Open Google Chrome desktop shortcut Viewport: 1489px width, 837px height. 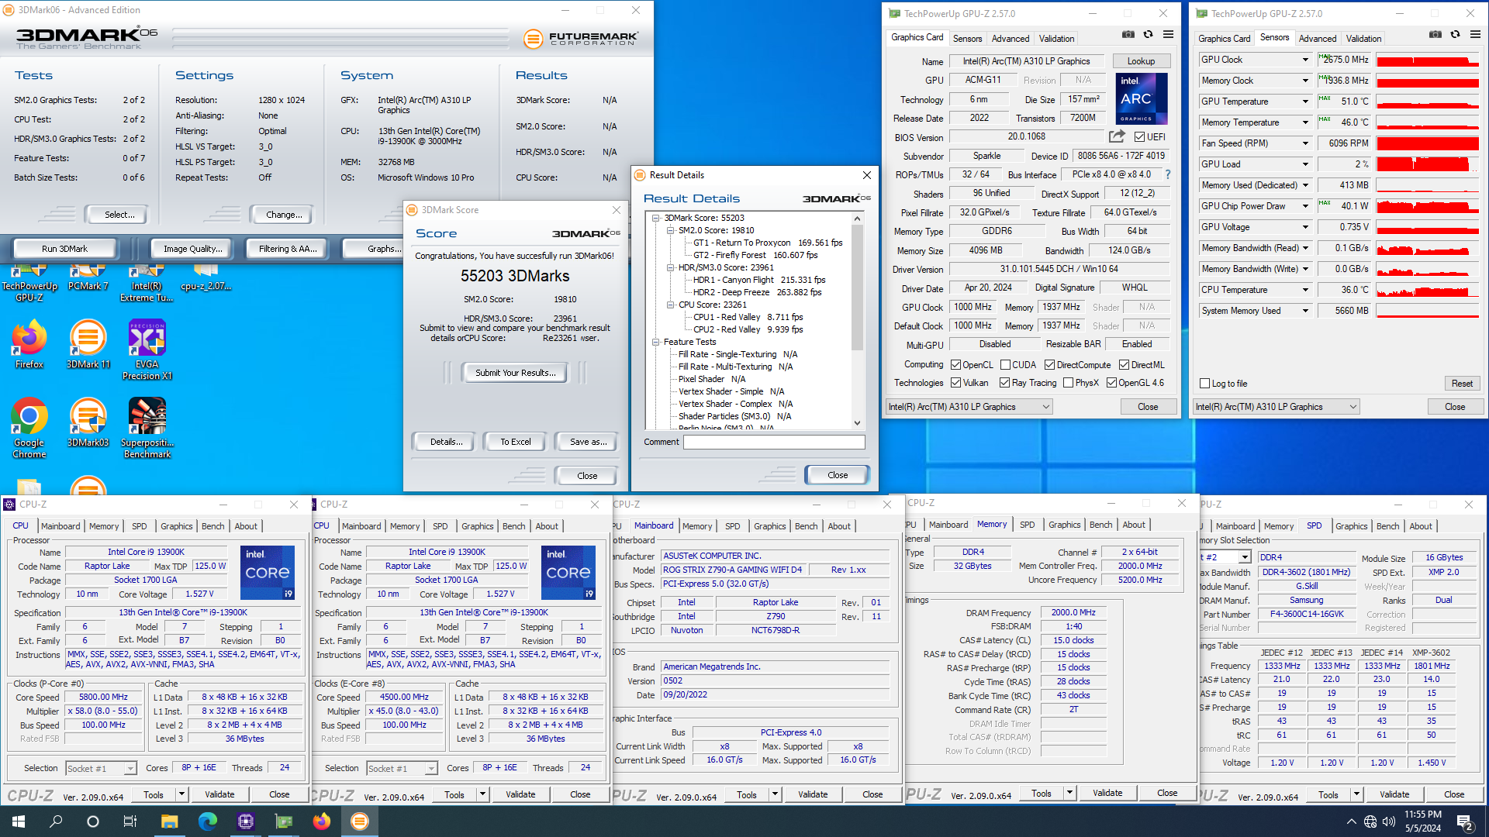[29, 429]
